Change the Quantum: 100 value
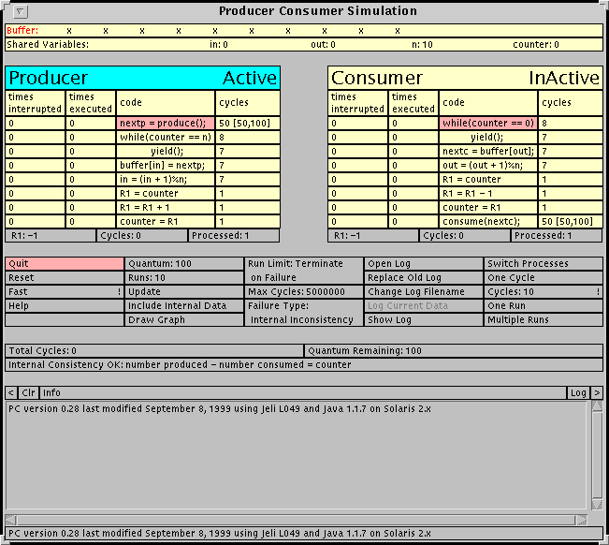 coord(183,264)
